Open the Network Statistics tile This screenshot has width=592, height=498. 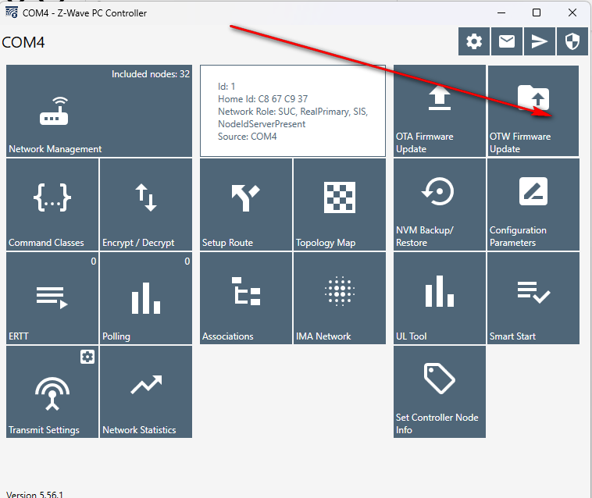coord(146,392)
